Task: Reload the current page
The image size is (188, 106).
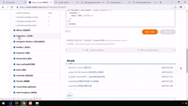Action: click(x=12, y=7)
